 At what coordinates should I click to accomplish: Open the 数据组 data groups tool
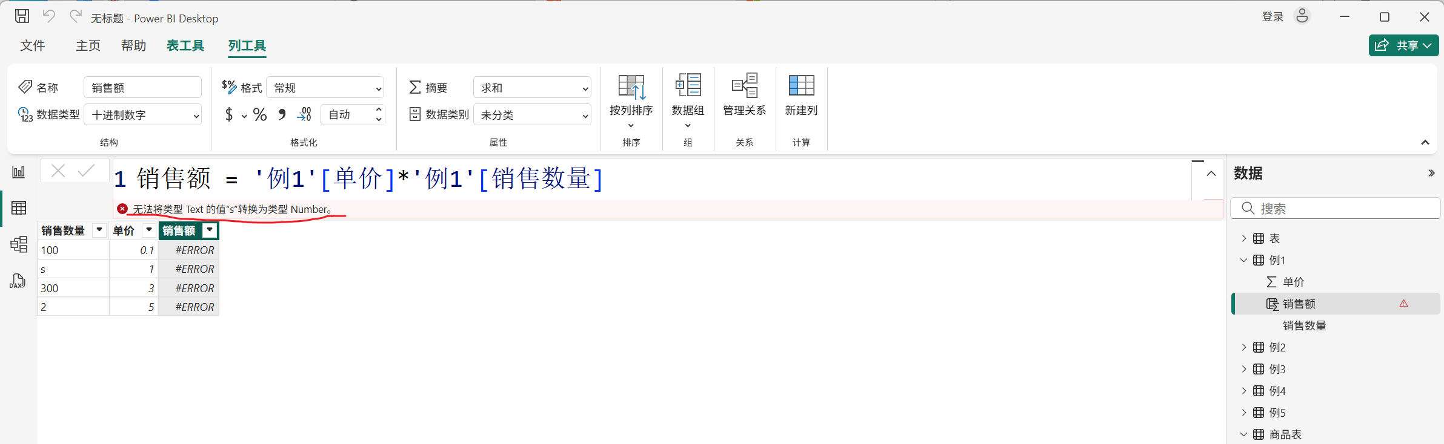[688, 100]
